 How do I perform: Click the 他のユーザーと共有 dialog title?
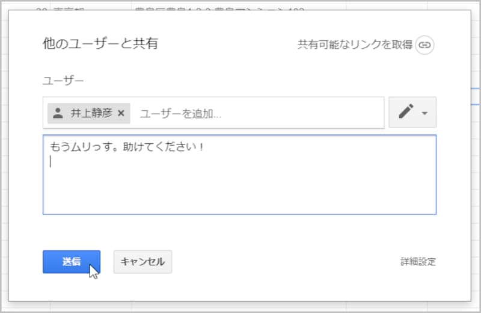[x=100, y=43]
